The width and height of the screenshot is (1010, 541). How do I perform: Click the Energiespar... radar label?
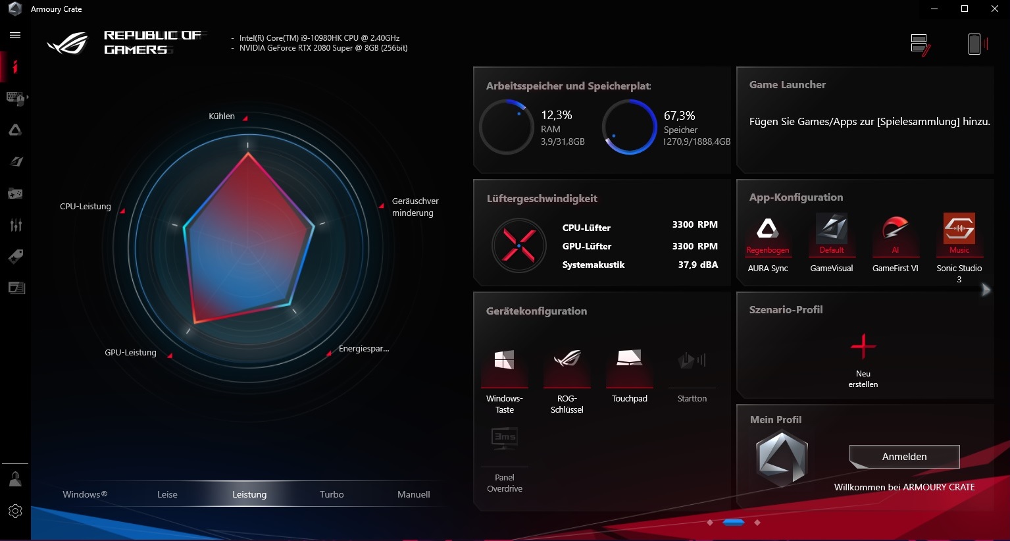click(x=364, y=349)
